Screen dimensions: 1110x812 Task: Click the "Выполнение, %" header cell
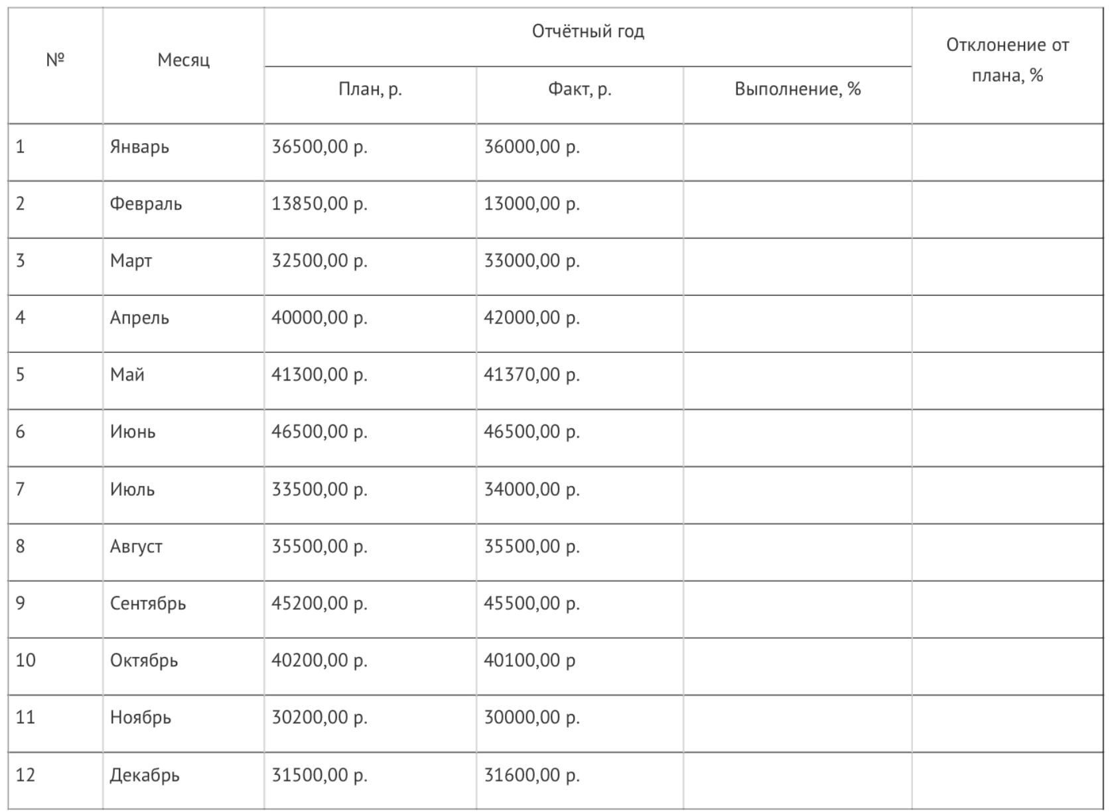[798, 89]
